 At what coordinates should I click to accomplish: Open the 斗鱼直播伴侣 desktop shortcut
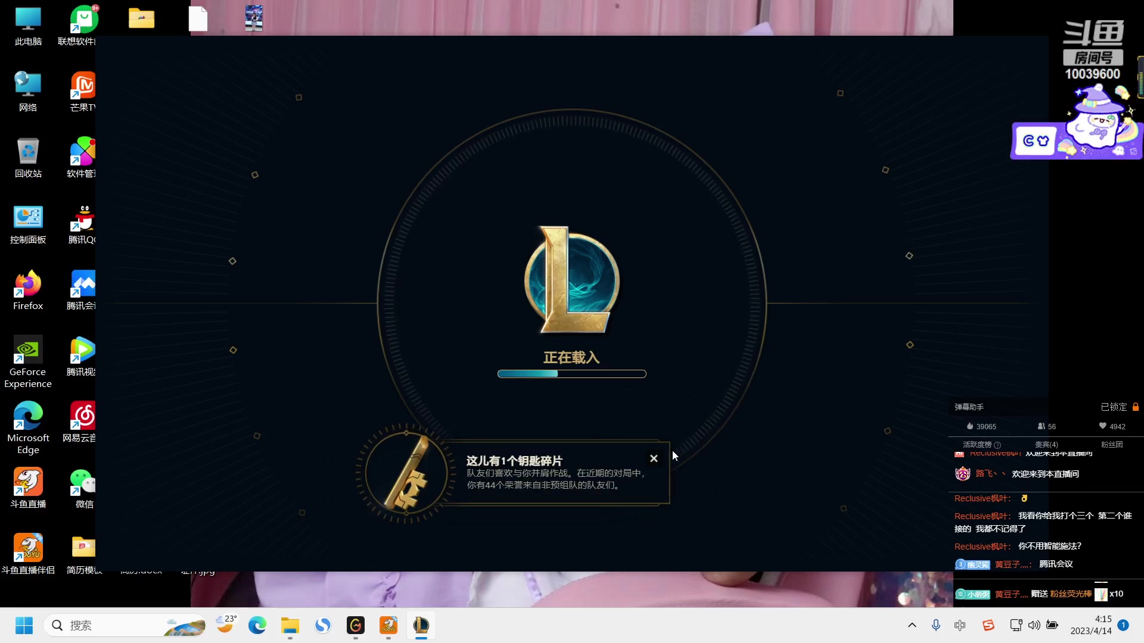click(28, 555)
